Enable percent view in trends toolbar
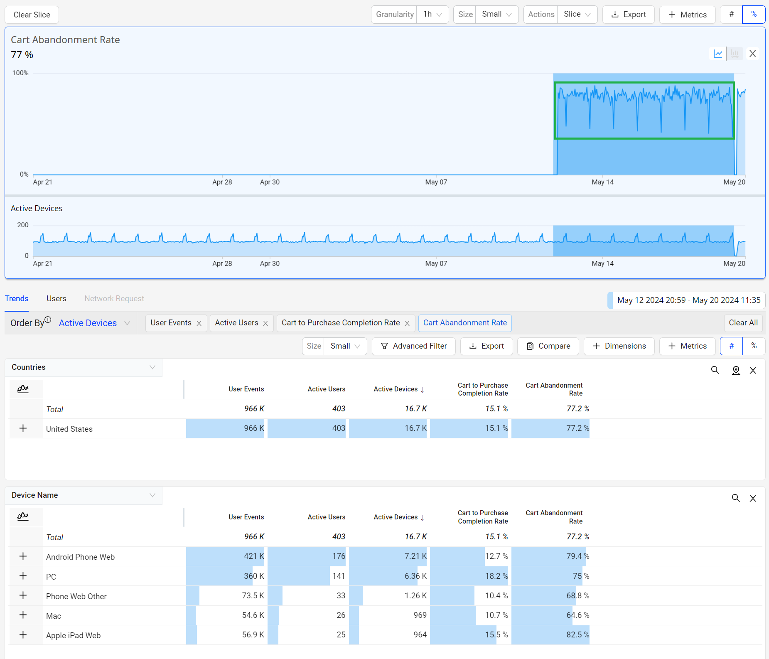The image size is (769, 659). pos(754,346)
